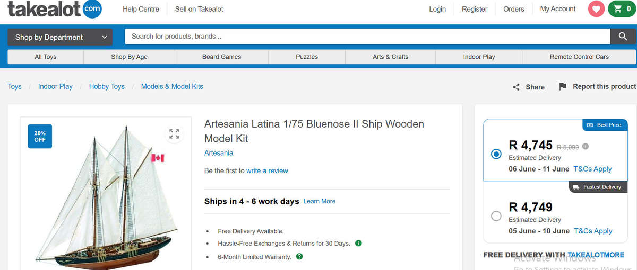Open the shopping cart button
Screen dimensions: 637x270
(622, 9)
